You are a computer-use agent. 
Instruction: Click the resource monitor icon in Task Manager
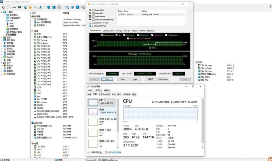[106, 152]
